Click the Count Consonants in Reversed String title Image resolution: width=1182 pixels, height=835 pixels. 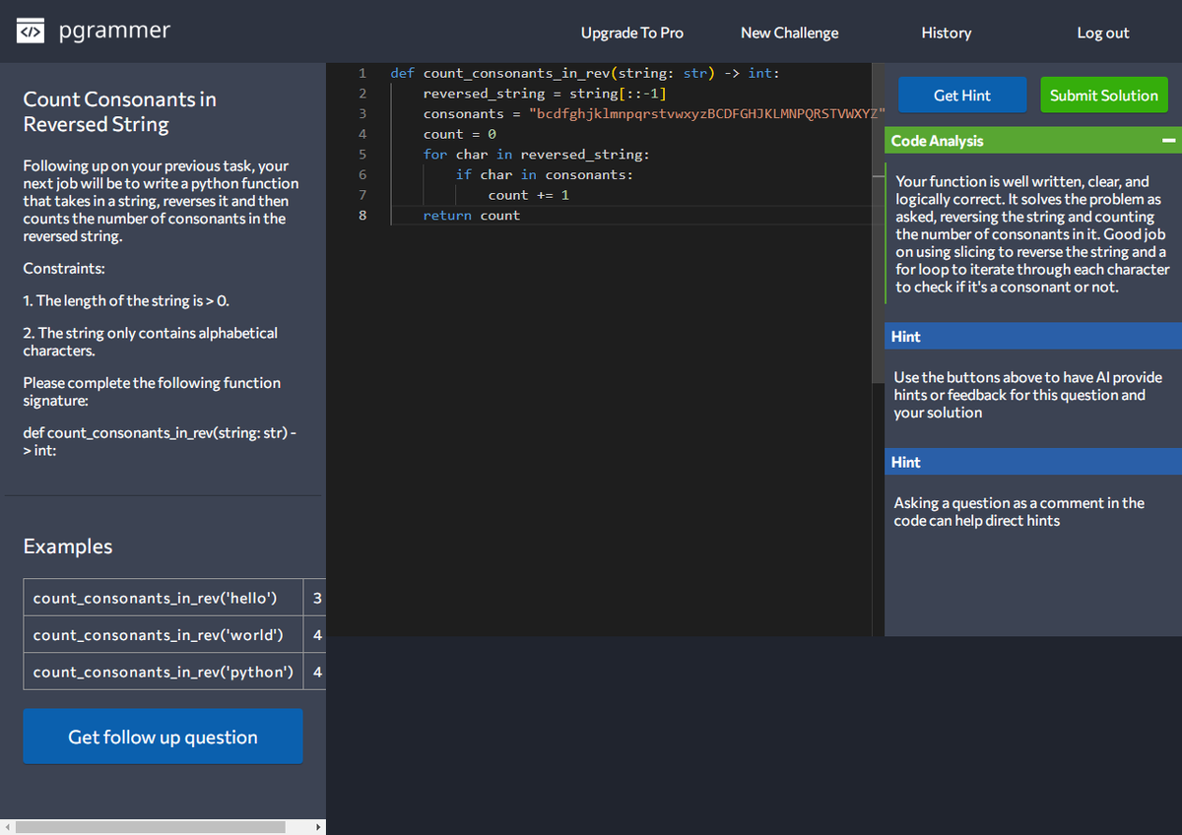pyautogui.click(x=119, y=111)
